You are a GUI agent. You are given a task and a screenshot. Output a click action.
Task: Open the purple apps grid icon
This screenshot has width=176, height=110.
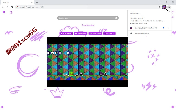(x=173, y=107)
